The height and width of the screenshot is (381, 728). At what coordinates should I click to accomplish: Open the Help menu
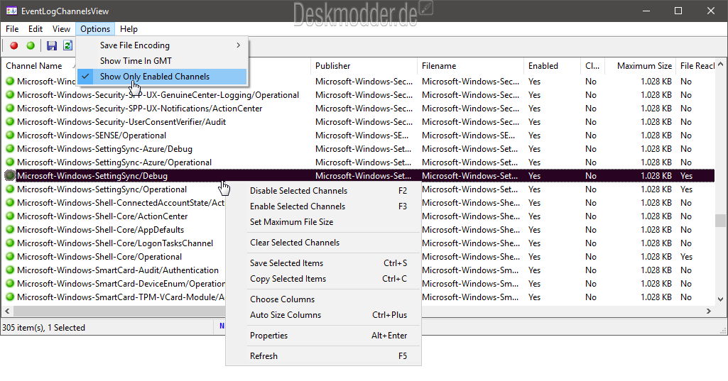click(x=129, y=29)
